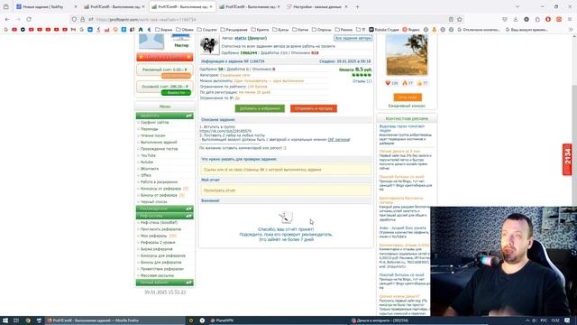The height and width of the screenshot is (325, 577).
Task: Click the Посмотреть отчет link
Action: [x=219, y=190]
